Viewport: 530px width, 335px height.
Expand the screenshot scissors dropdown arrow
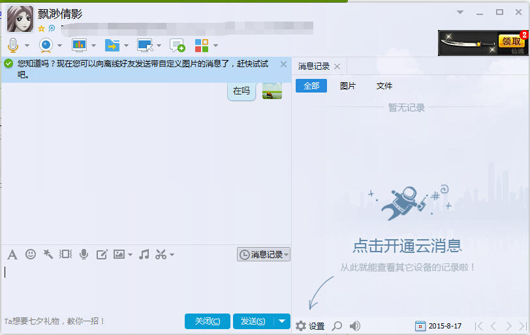[172, 255]
